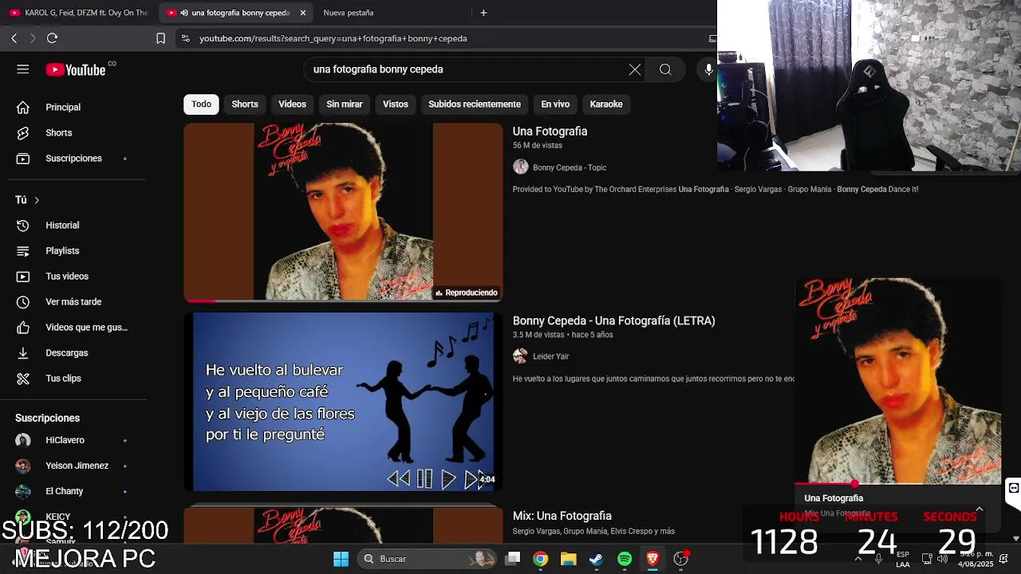Show hidden system tray icons

[x=858, y=559]
